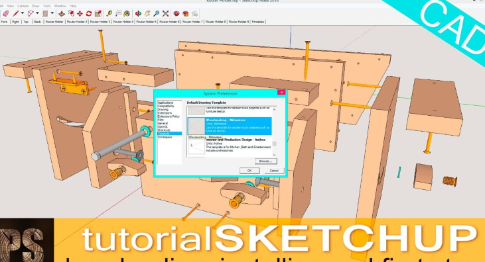Activate the Rotate tool
The image size is (485, 262).
(x=89, y=14)
